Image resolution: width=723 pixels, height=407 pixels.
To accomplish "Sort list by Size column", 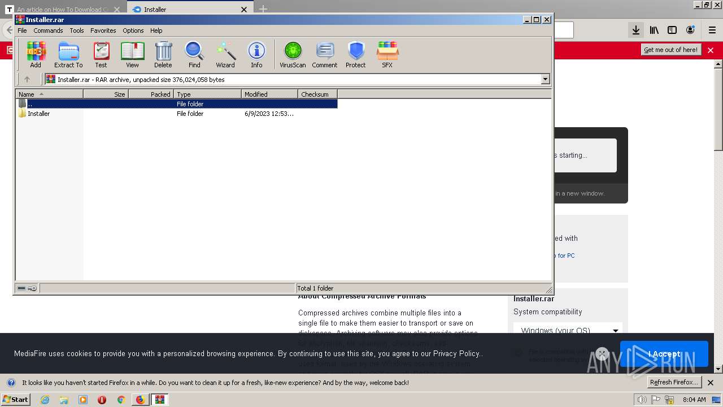I will (106, 94).
